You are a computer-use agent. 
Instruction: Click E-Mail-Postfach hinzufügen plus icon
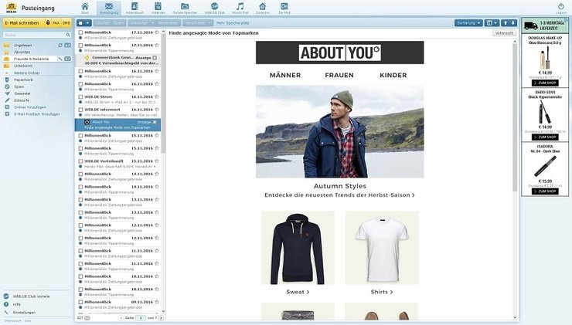[x=7, y=114]
